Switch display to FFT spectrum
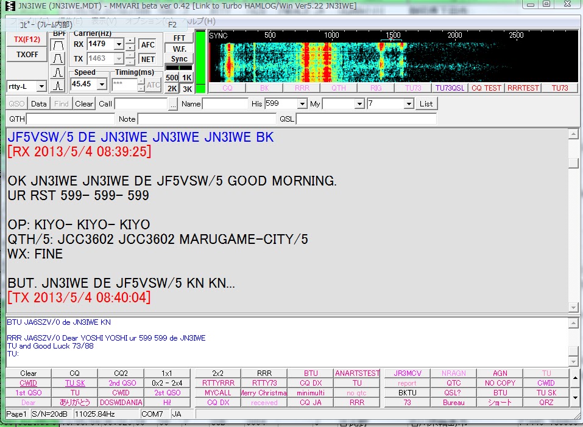The image size is (583, 427). (179, 38)
